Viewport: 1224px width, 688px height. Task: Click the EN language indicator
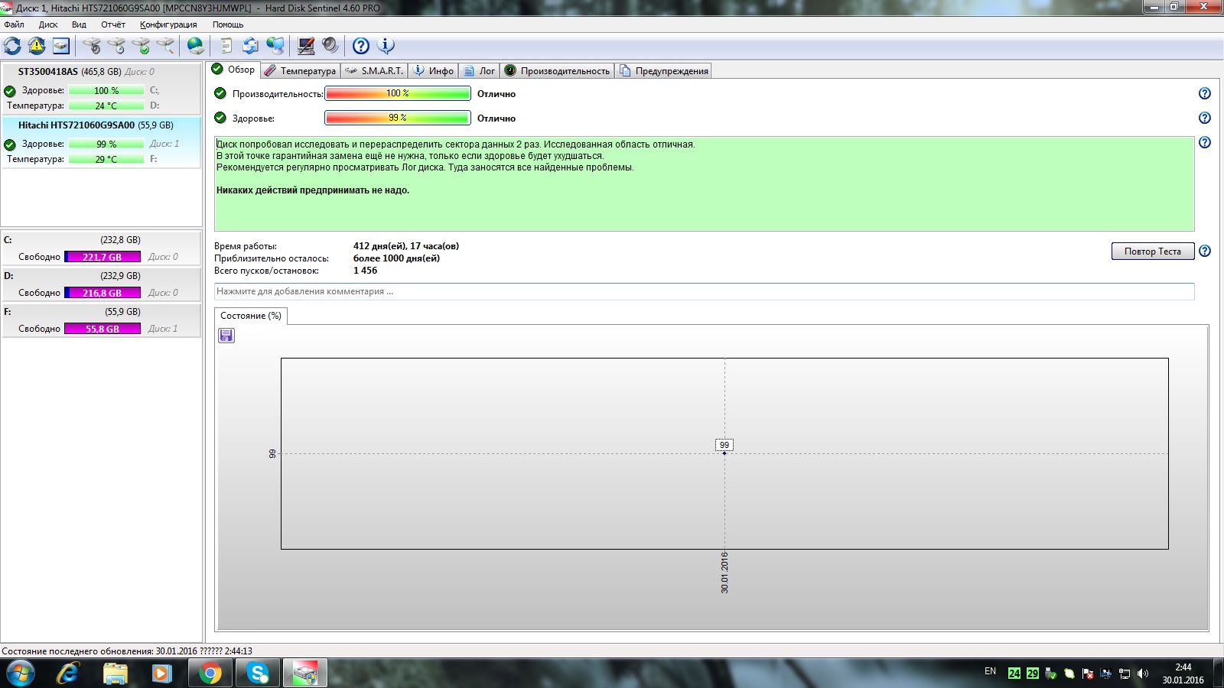click(x=991, y=671)
